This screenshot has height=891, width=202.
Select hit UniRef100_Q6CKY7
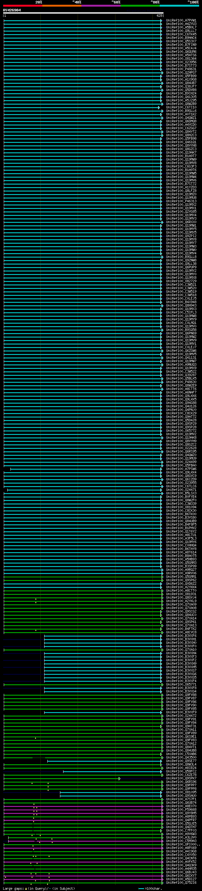[181, 875]
